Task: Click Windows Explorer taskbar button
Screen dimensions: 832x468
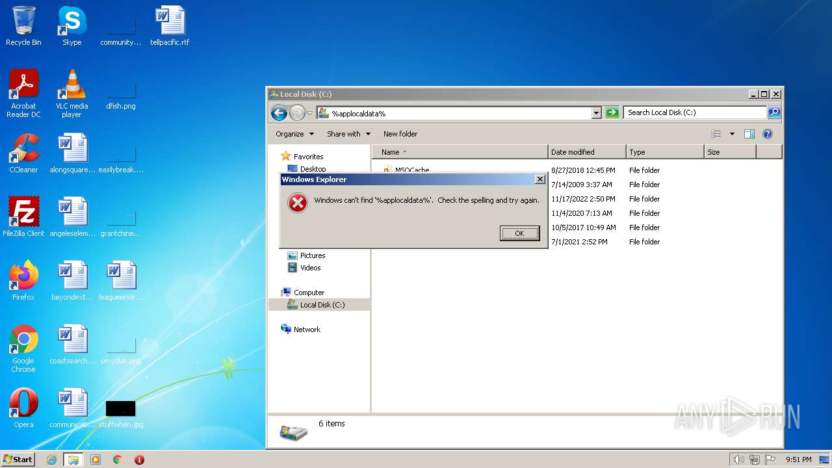Action: tap(73, 460)
